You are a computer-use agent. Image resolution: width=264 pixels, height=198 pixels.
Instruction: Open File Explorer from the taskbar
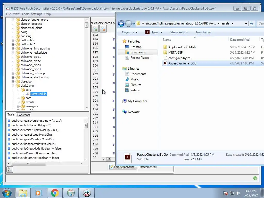click(23, 193)
